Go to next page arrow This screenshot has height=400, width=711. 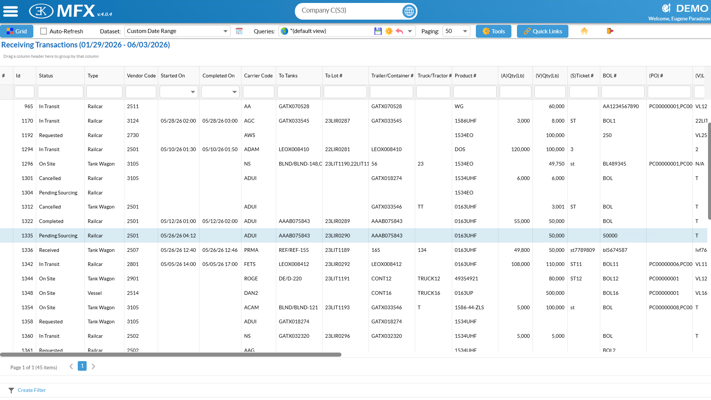pyautogui.click(x=93, y=366)
